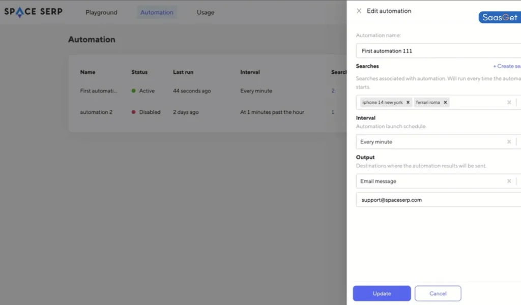Close the Edit automation panel with the X
The image size is (521, 305).
coord(359,11)
